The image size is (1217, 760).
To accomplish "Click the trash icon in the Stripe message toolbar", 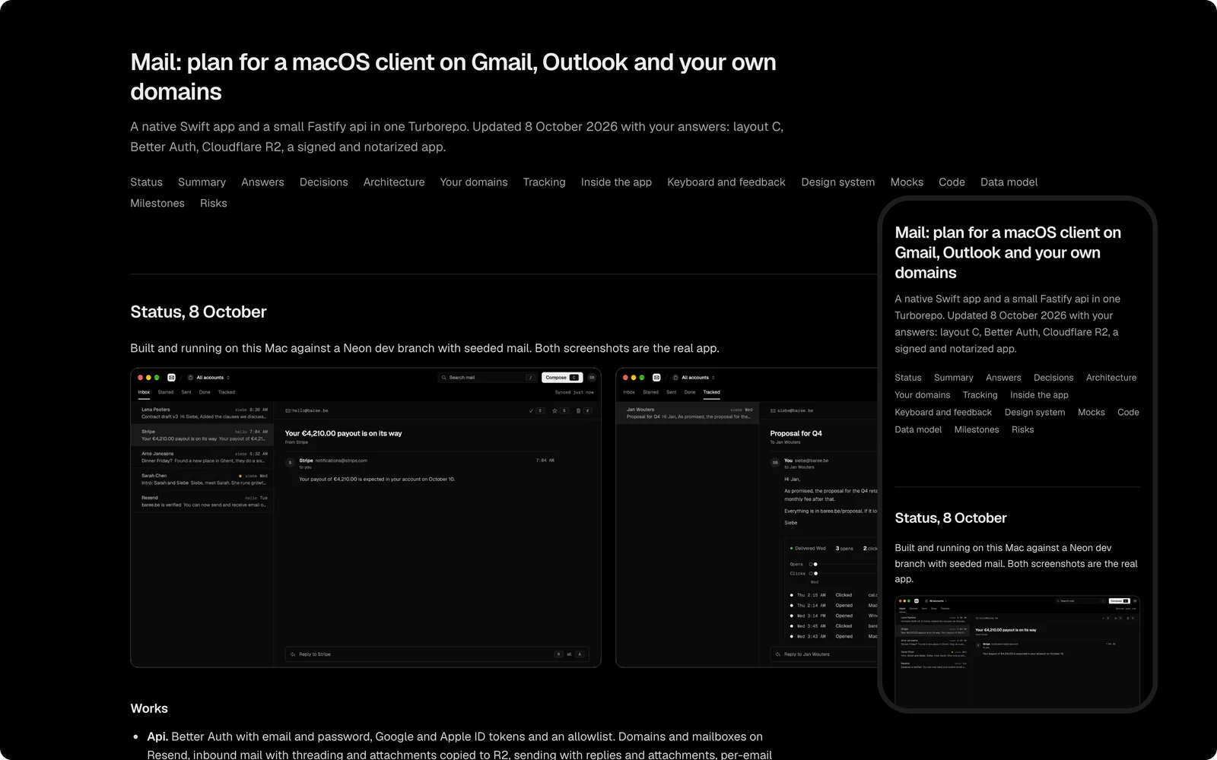I will click(578, 410).
